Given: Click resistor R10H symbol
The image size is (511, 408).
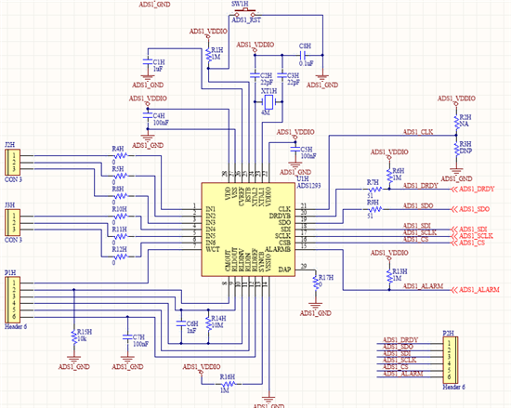Looking at the screenshot, I should [x=121, y=216].
